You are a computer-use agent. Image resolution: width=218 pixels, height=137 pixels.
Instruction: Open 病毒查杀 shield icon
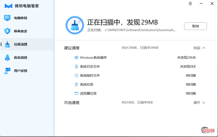pos(7,31)
